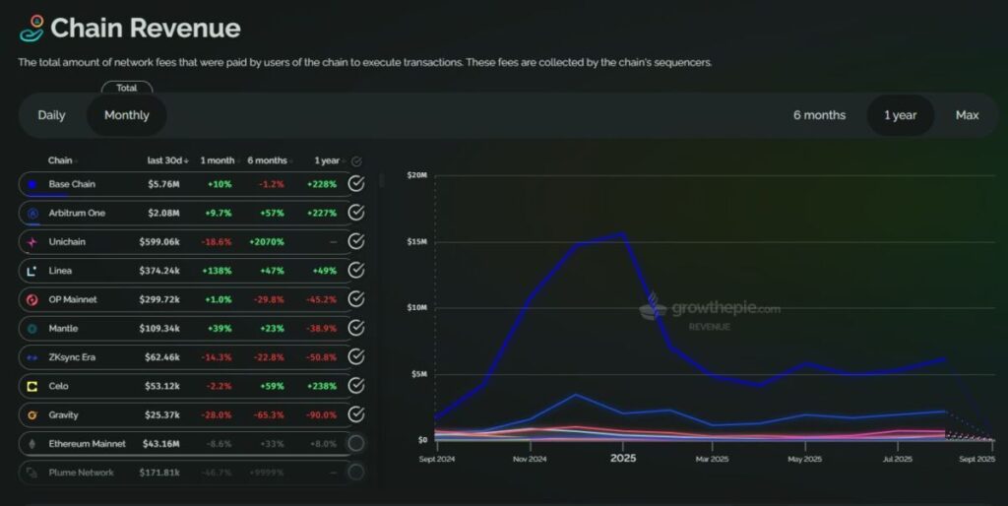The width and height of the screenshot is (1008, 506).
Task: Click the Arbitrum One row name
Action: coord(77,214)
